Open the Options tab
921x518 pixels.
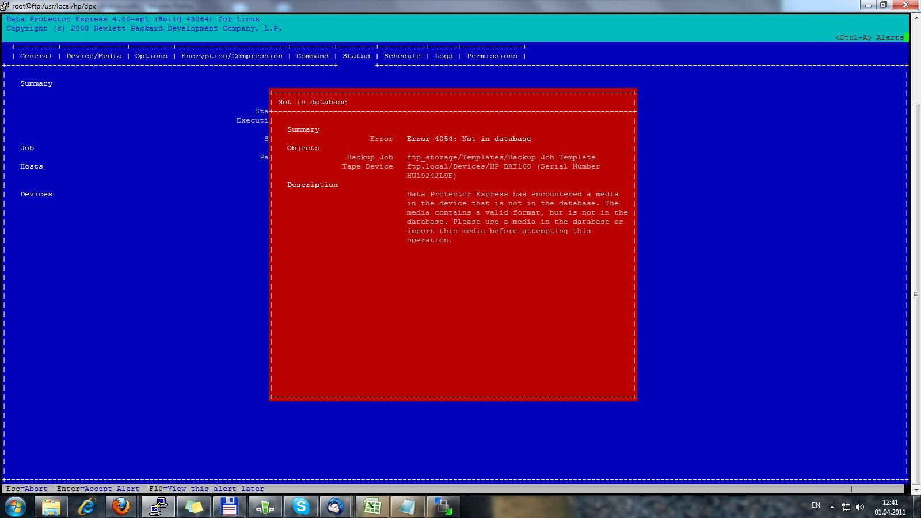coord(151,56)
